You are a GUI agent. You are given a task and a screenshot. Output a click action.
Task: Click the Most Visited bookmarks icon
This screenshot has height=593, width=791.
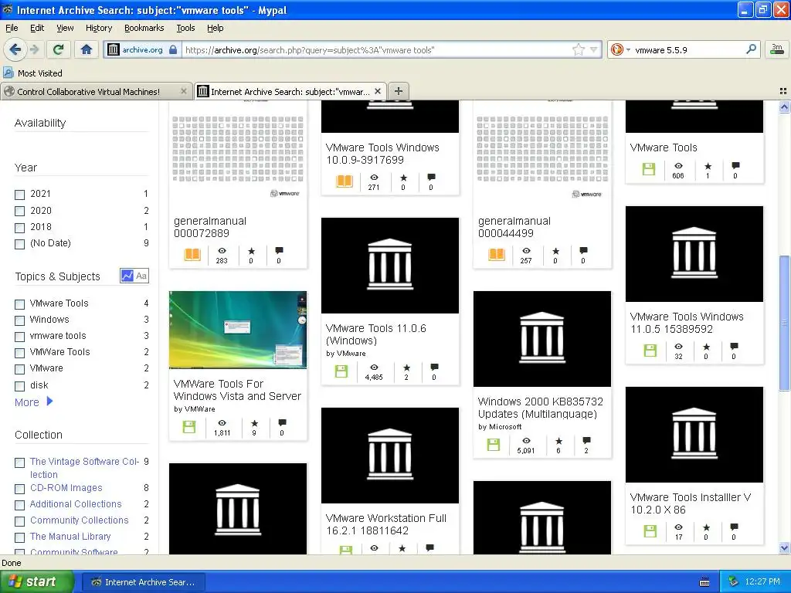pyautogui.click(x=8, y=73)
